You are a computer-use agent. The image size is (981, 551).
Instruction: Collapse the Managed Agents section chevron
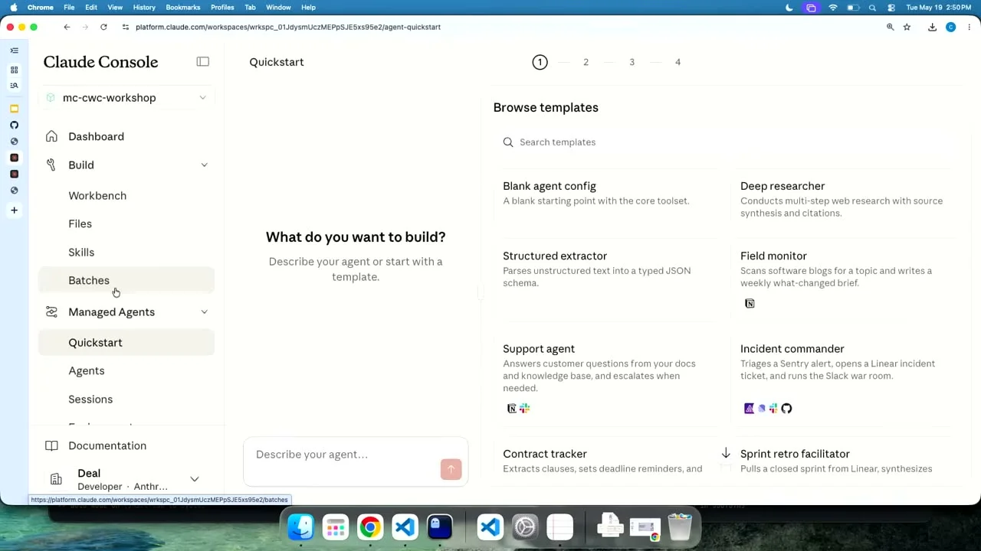point(204,311)
